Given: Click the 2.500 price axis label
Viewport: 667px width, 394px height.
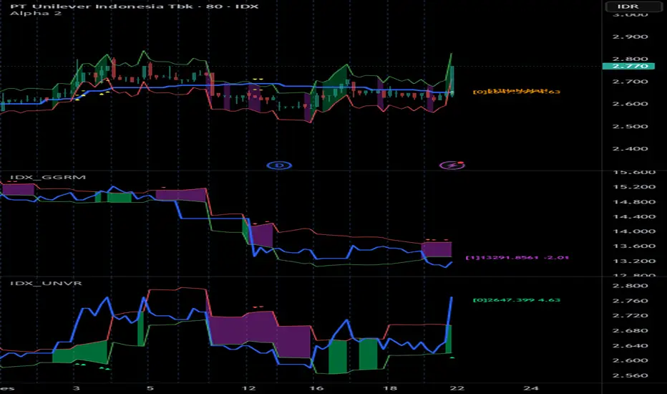Looking at the screenshot, I should tap(630, 127).
